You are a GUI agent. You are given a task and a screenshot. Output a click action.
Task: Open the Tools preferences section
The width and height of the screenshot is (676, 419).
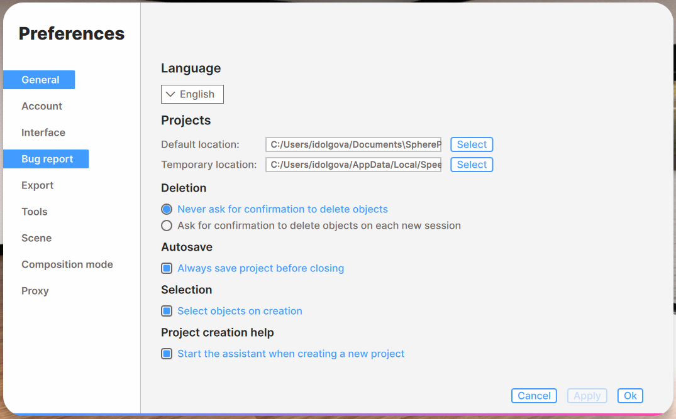point(34,212)
